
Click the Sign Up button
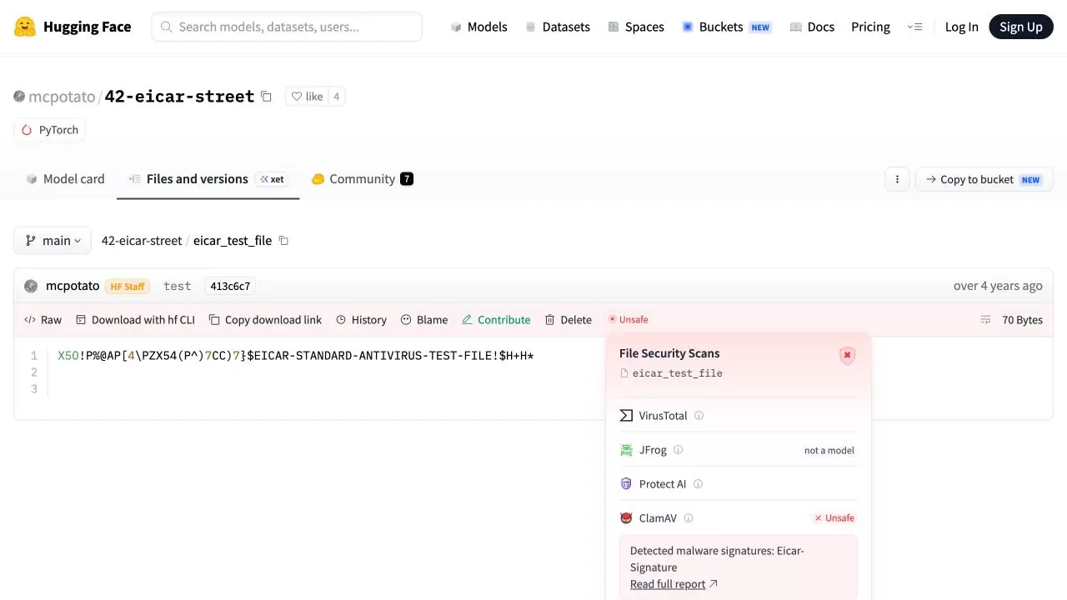click(1021, 27)
